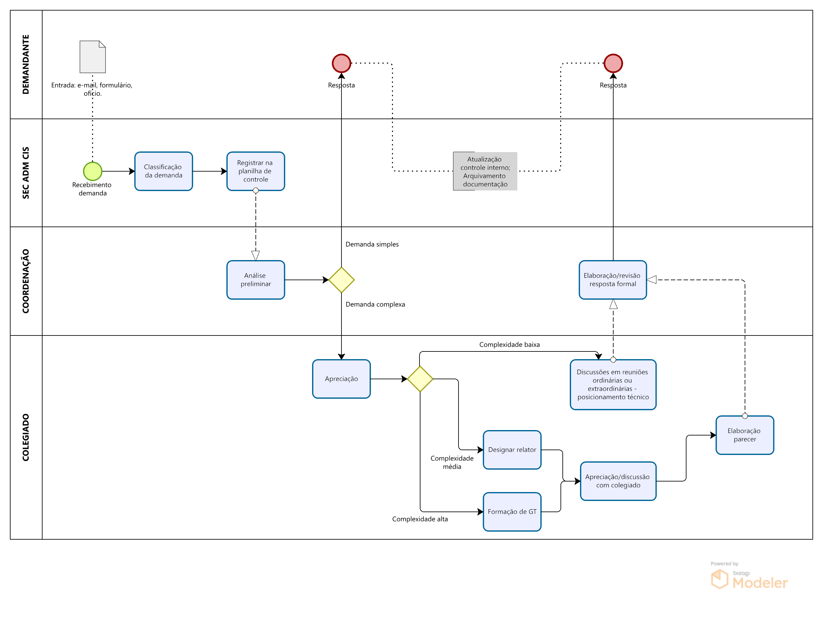
Task: Select the gateway after Análise preliminar
Action: click(x=341, y=280)
